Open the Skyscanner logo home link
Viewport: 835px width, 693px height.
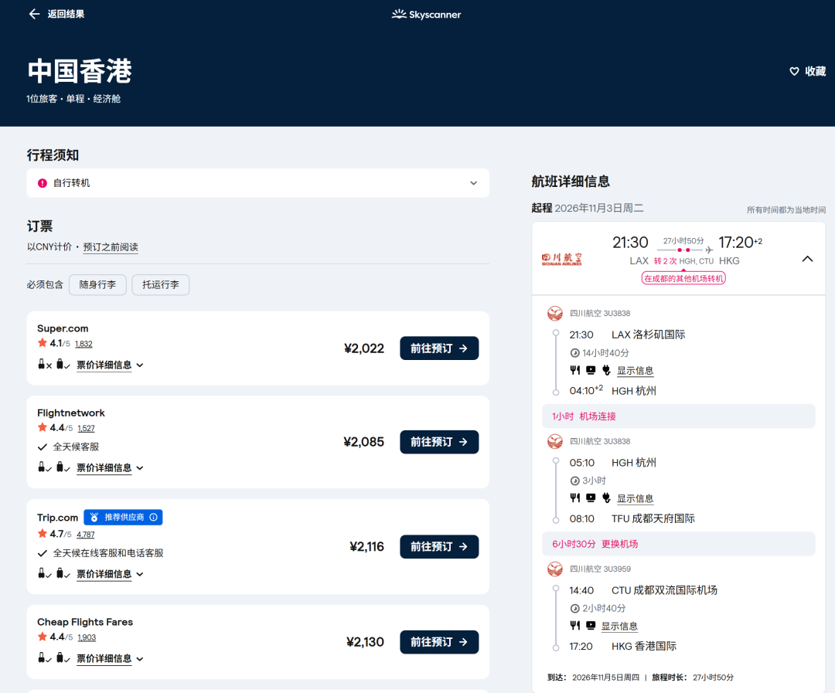426,15
